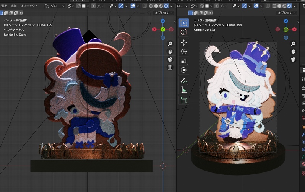Open the Output printer properties tab
305x192 pixels.
[303, 95]
